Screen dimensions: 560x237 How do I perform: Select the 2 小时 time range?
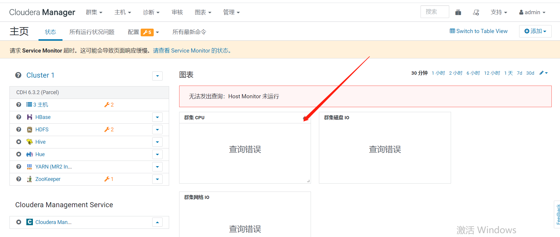(x=456, y=73)
